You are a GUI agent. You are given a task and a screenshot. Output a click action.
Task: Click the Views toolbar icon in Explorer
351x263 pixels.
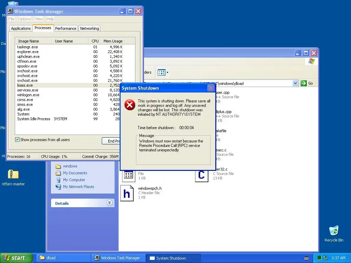pyautogui.click(x=161, y=73)
